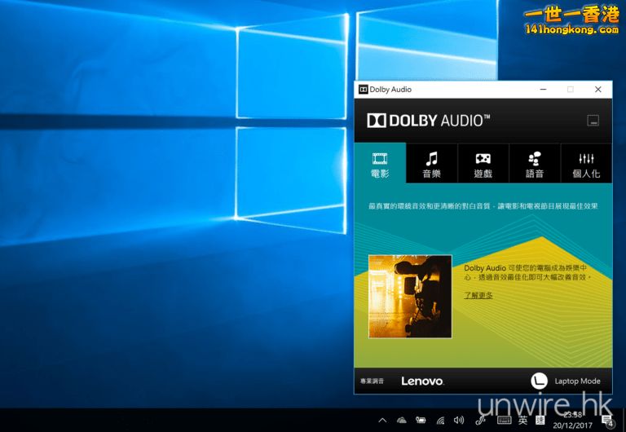Click the Dolby Audio entertainment description paragraph

click(527, 272)
